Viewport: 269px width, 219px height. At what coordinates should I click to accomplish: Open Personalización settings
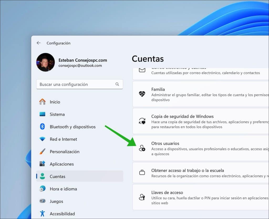80,152
